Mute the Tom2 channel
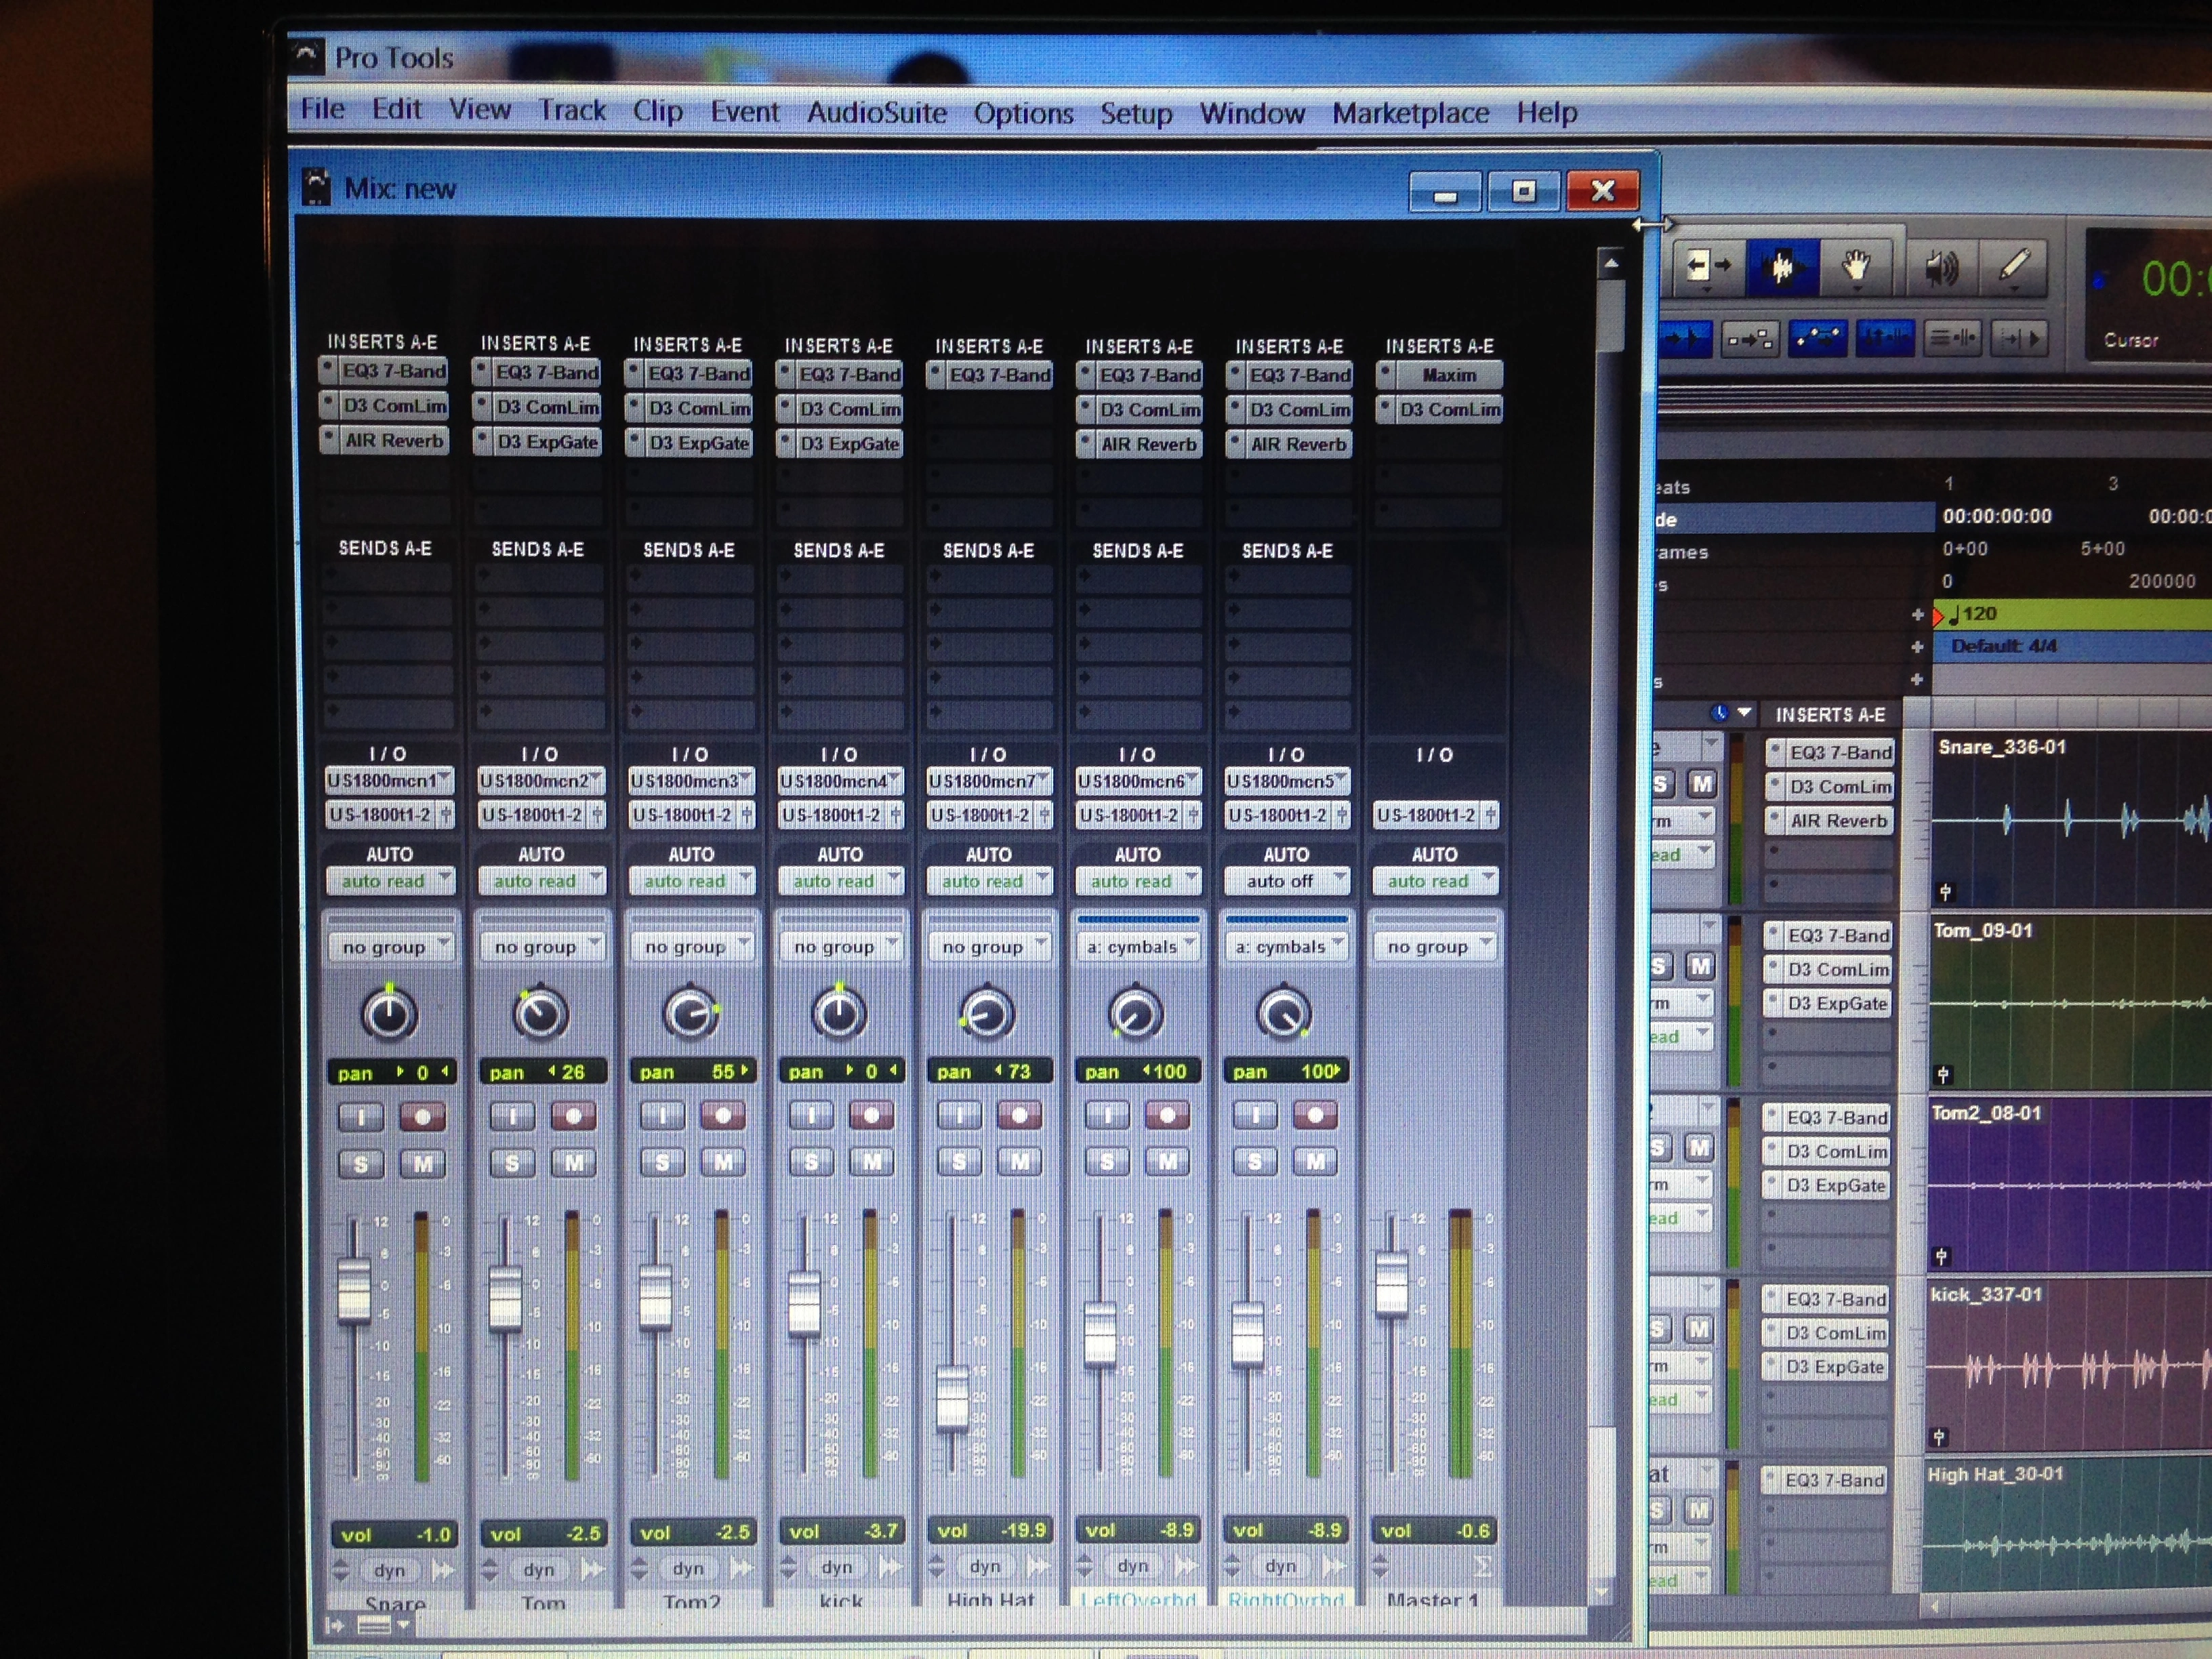 tap(722, 1162)
